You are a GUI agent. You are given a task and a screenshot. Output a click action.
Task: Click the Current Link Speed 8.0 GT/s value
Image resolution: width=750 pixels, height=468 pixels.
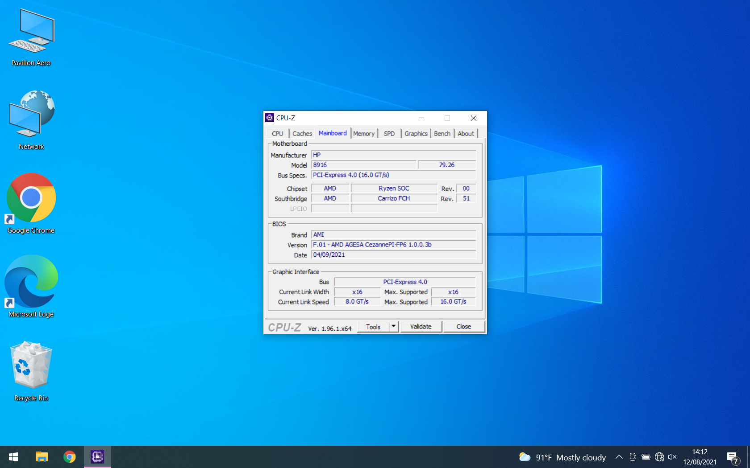point(357,302)
